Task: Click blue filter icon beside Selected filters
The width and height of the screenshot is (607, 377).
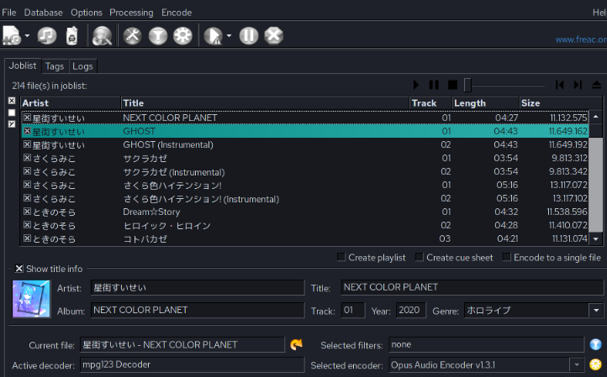Action: (596, 344)
